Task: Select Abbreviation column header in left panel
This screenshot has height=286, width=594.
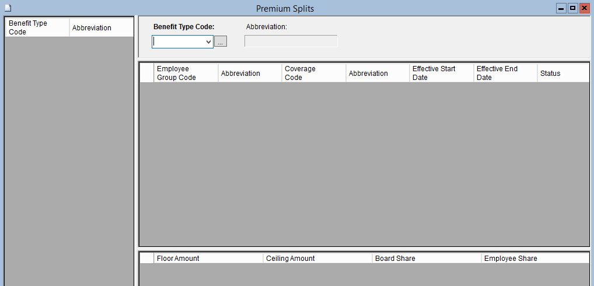Action: click(x=101, y=27)
